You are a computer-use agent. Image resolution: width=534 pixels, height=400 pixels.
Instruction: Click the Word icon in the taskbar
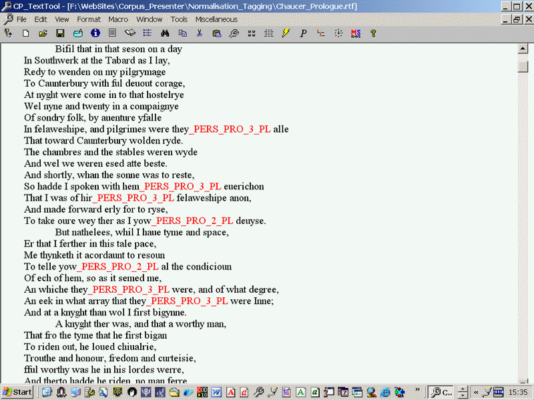point(216,392)
